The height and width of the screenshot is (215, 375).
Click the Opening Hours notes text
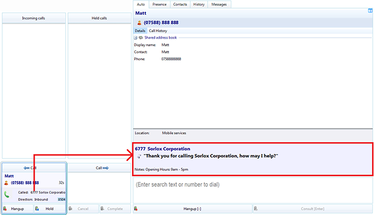tap(161, 169)
